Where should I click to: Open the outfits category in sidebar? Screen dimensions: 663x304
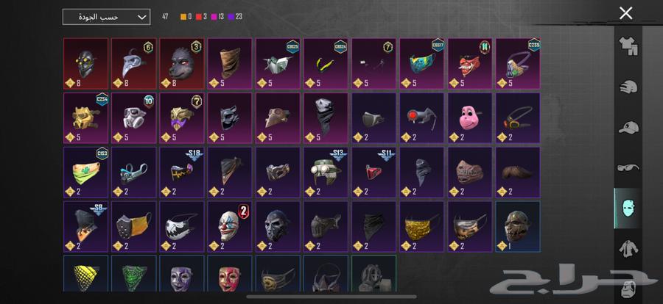click(628, 46)
